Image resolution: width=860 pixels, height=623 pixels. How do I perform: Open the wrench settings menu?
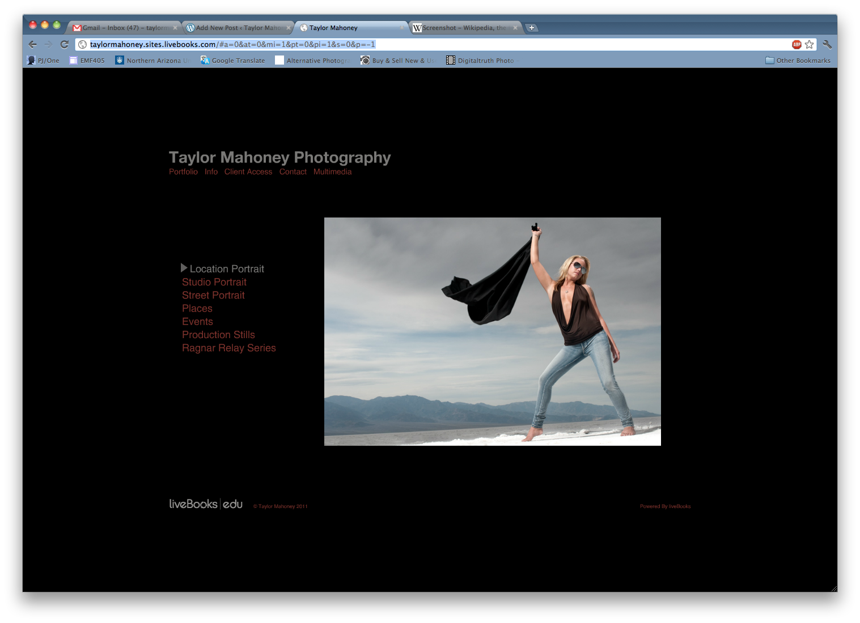827,45
